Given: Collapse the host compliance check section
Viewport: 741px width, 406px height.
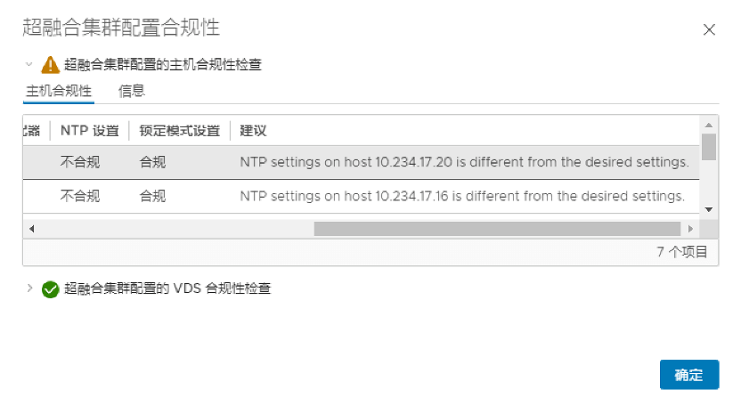Looking at the screenshot, I should 28,64.
